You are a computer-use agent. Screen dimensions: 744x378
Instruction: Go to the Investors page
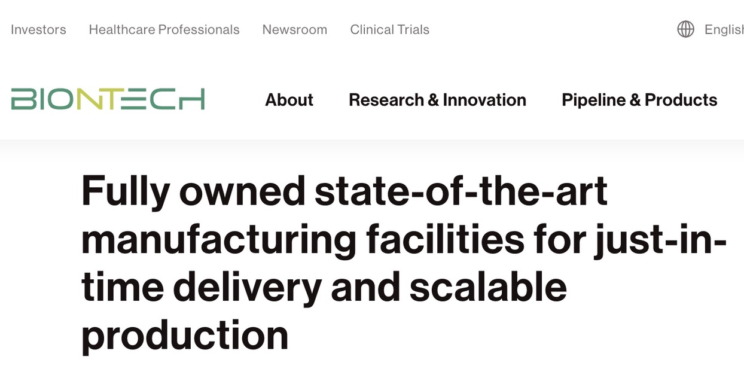(38, 29)
